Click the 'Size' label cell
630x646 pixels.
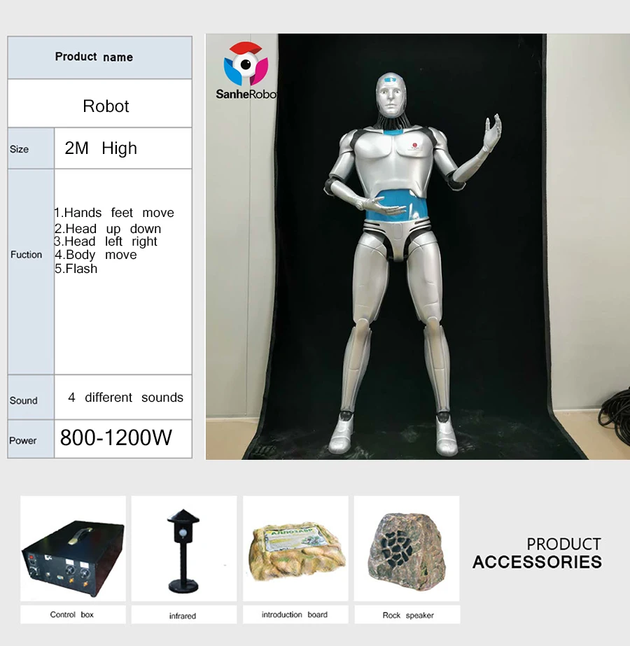pos(31,148)
